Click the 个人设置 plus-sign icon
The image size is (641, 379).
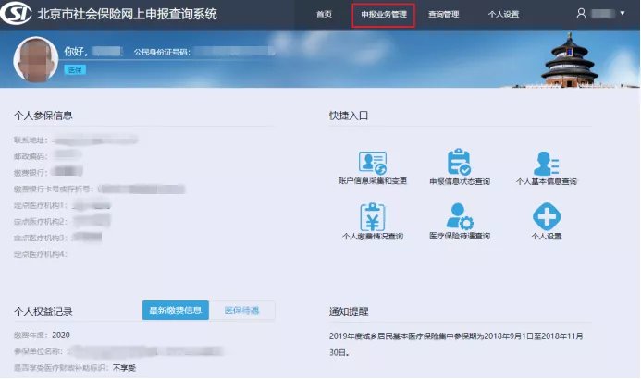(547, 216)
